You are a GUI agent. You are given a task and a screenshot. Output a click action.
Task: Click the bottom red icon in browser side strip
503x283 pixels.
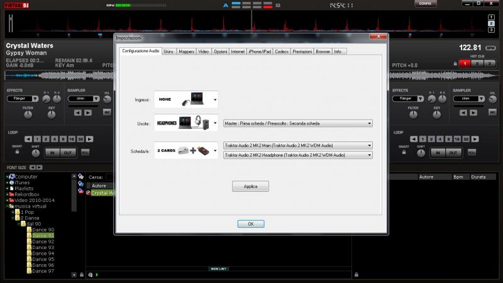coord(81,191)
